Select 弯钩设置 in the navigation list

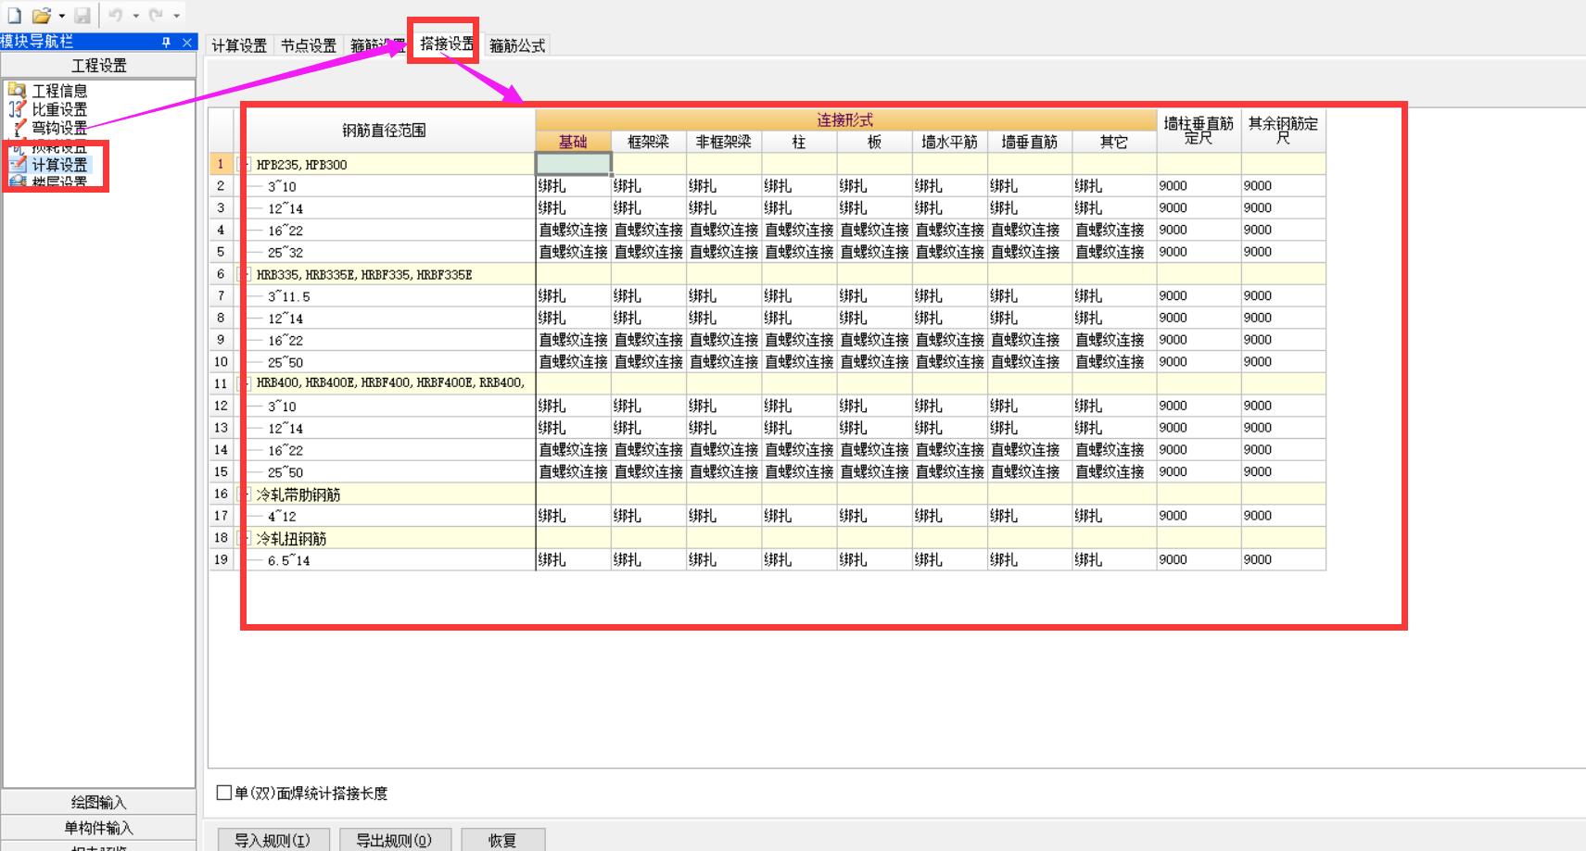coord(59,128)
